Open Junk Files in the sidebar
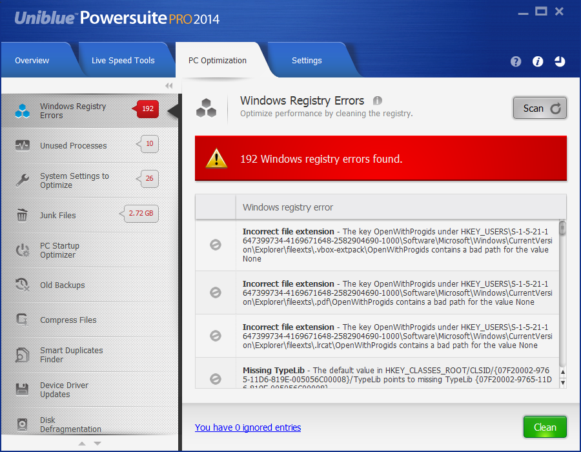Screen dimensions: 581x452 tap(90, 215)
